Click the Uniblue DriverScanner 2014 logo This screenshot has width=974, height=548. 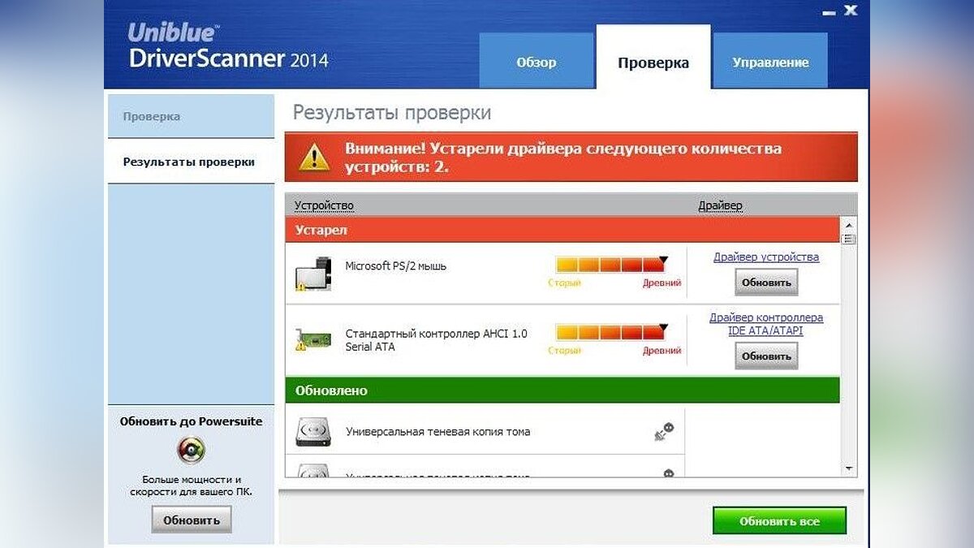[x=227, y=46]
